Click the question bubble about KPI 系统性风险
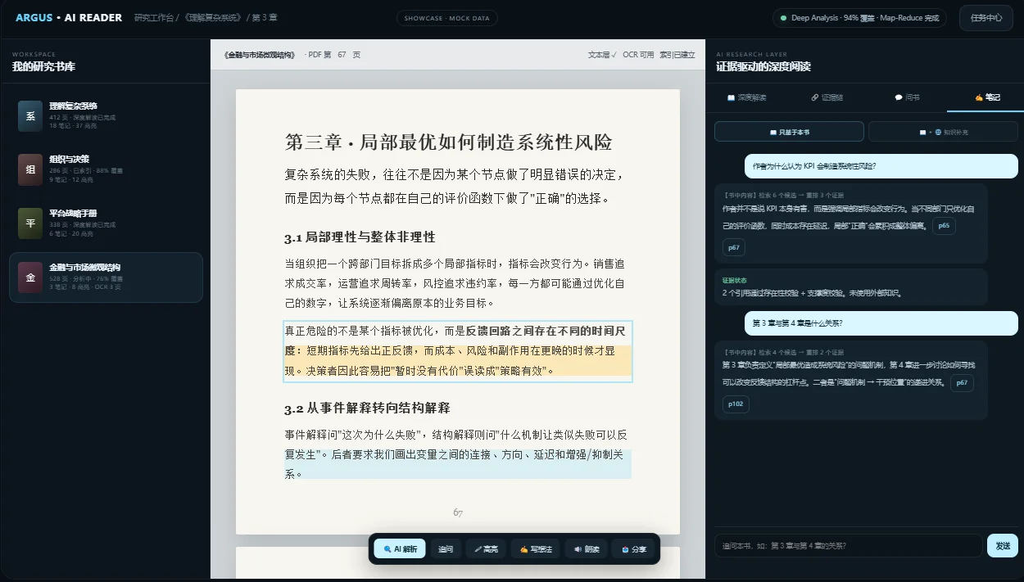1024x582 pixels. [x=881, y=166]
